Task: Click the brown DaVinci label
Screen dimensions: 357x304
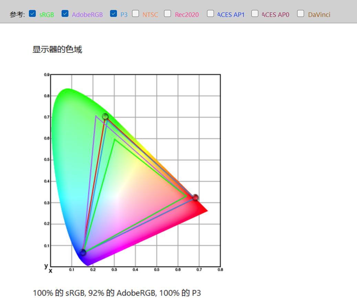Action: coord(319,14)
